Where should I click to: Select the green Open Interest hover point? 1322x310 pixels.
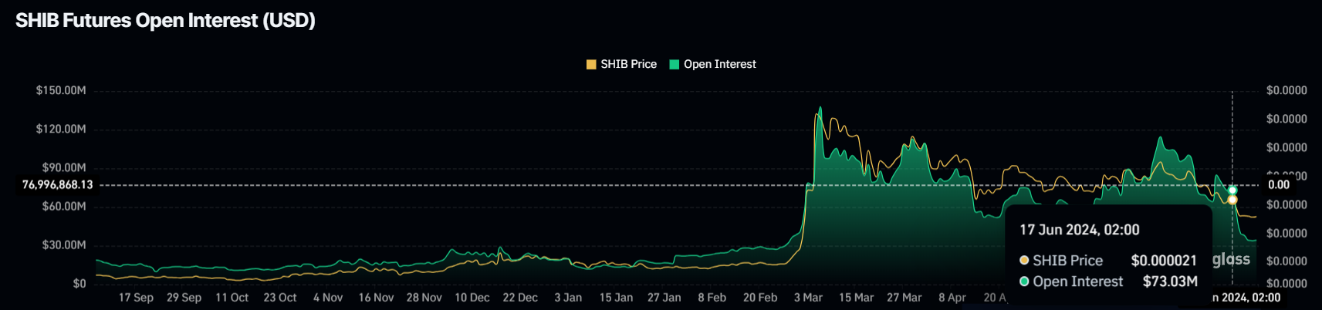coord(1232,190)
